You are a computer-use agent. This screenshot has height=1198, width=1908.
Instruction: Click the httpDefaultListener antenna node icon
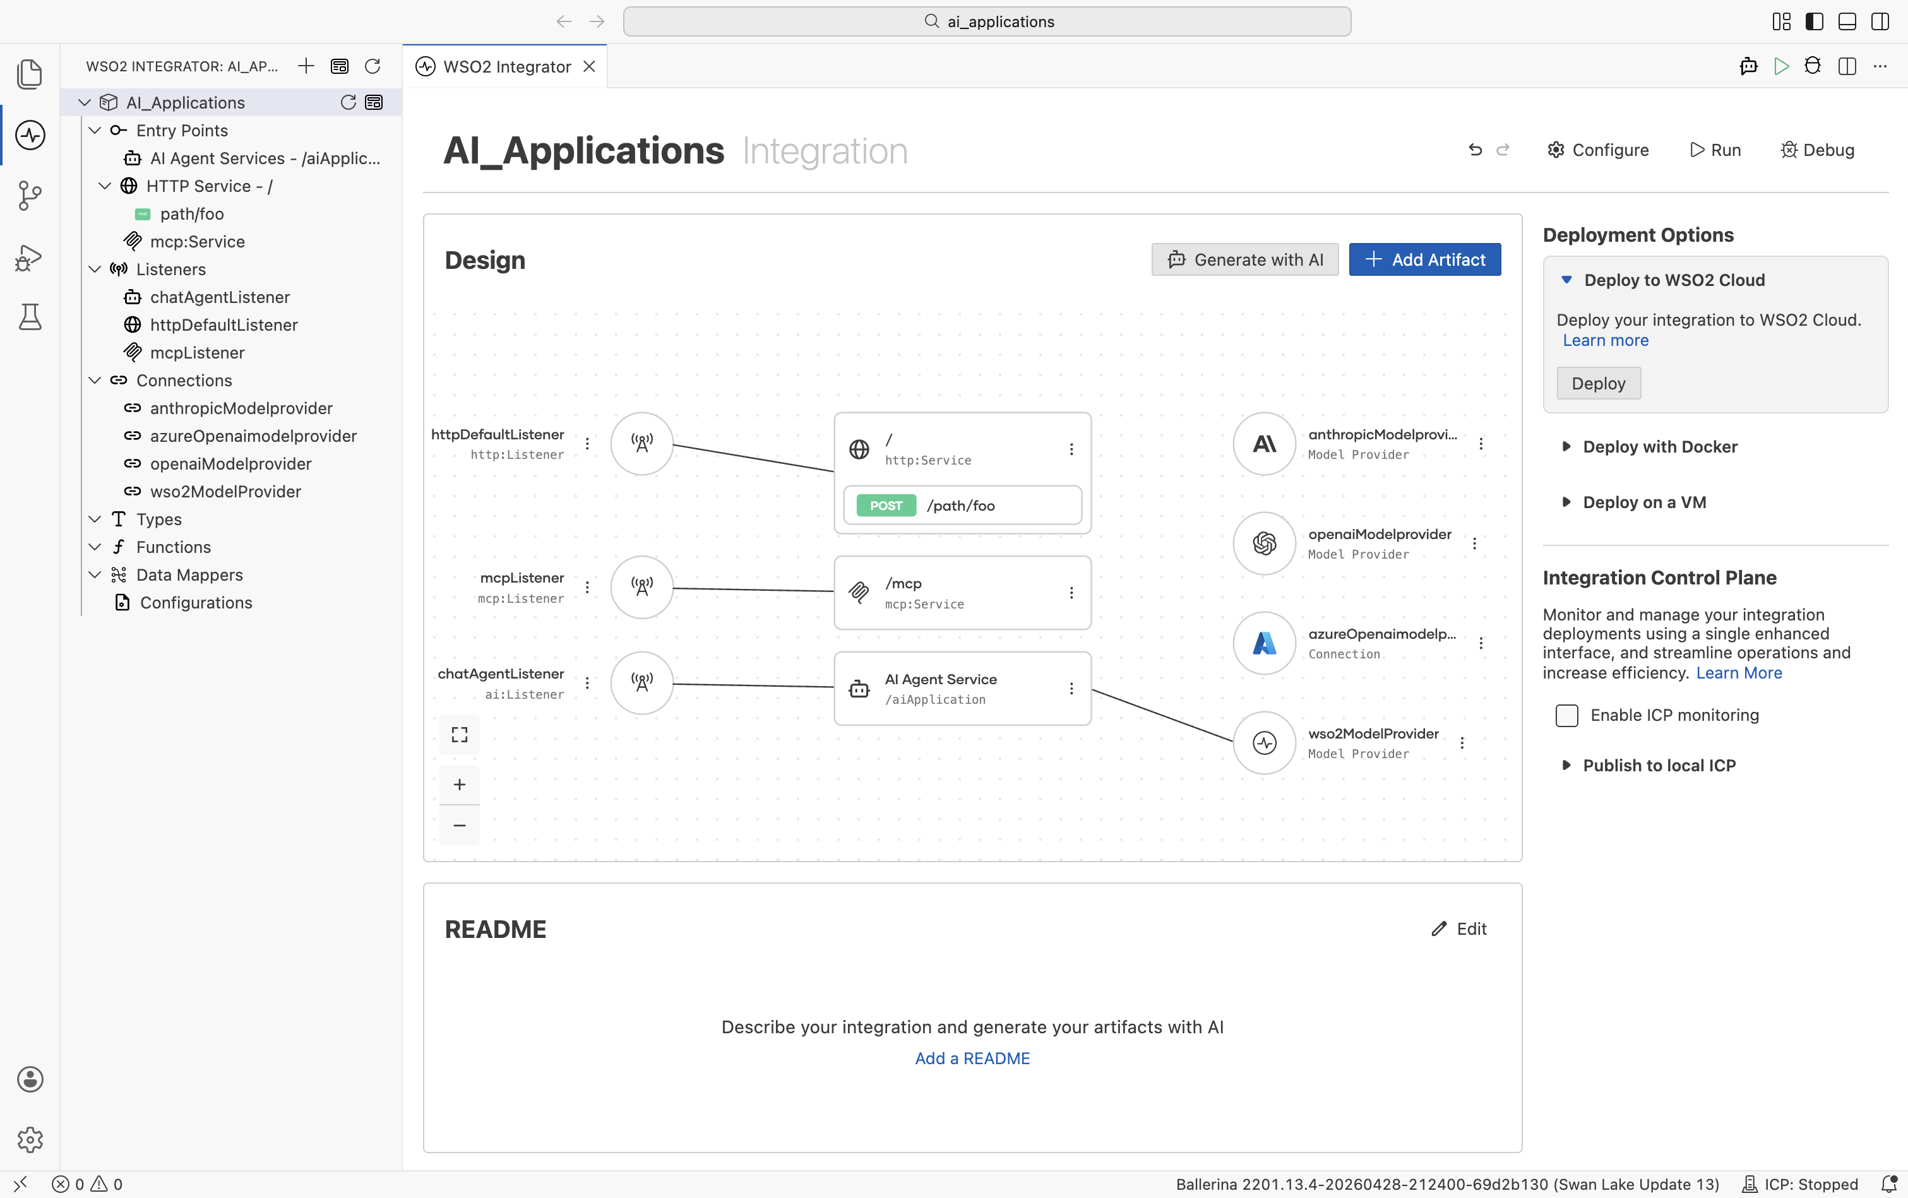pos(642,444)
